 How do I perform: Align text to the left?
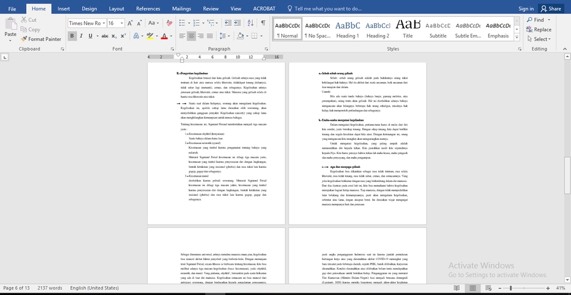pyautogui.click(x=182, y=36)
